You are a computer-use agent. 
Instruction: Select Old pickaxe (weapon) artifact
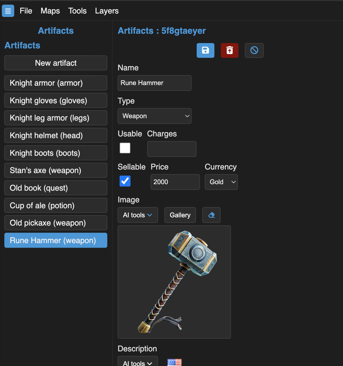(56, 223)
